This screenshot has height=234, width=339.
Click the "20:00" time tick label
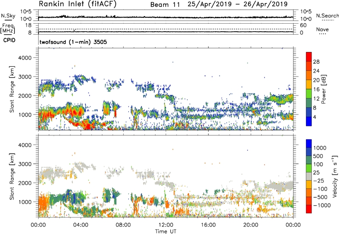coord(250,225)
